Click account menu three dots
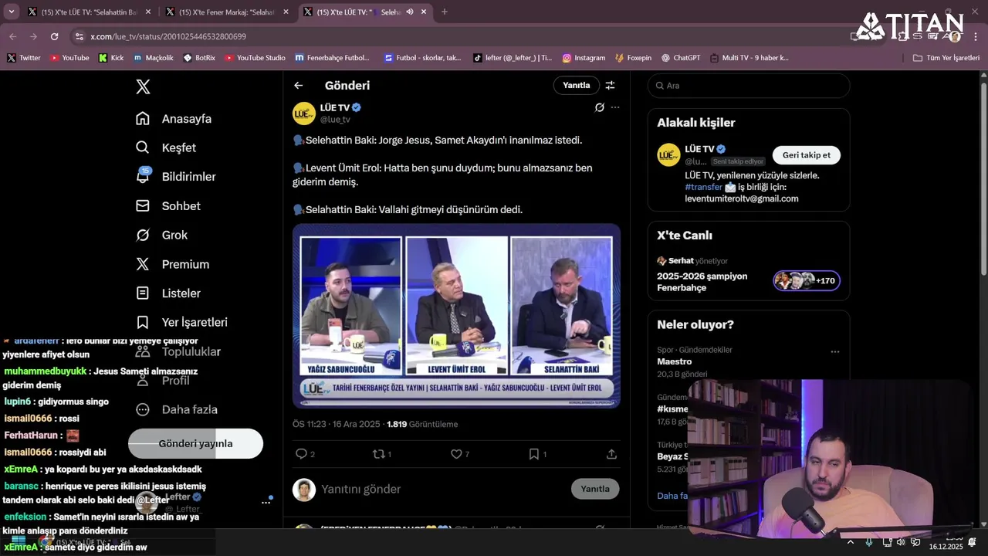The image size is (988, 556). (266, 502)
